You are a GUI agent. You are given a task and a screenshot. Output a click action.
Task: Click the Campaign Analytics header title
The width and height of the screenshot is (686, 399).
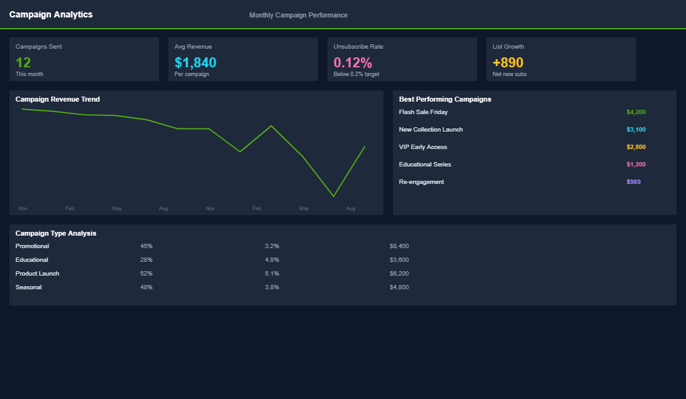tap(51, 14)
